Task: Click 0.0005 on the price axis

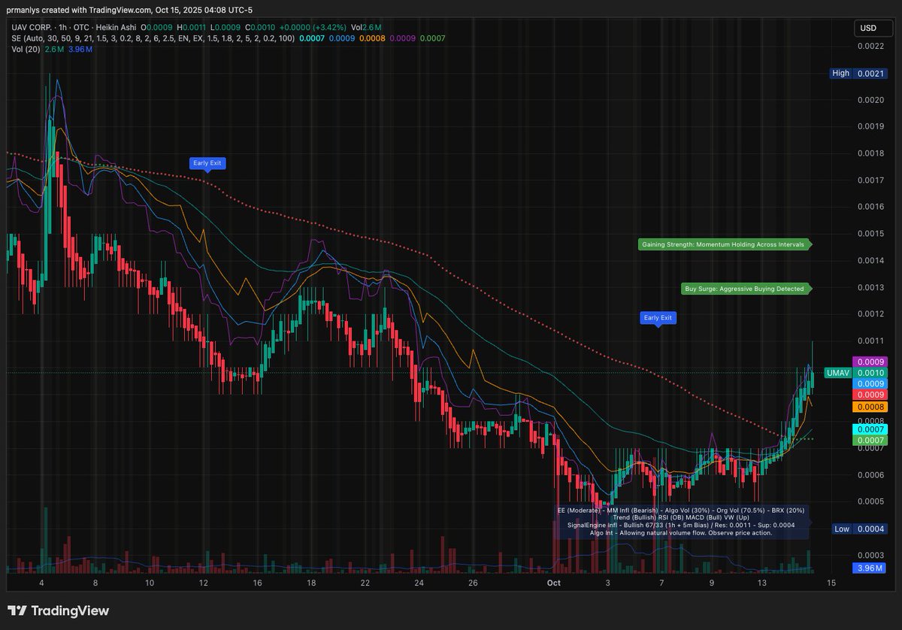Action: pyautogui.click(x=870, y=501)
